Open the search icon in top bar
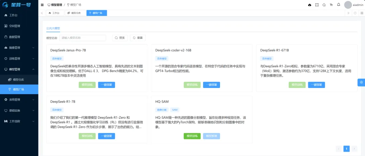The width and height of the screenshot is (365, 156). point(324,5)
